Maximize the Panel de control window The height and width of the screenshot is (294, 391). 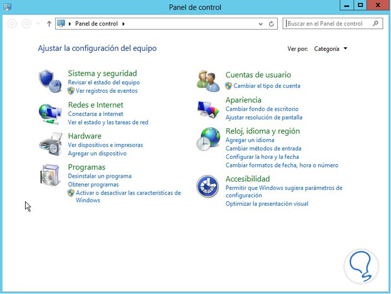pyautogui.click(x=360, y=5)
